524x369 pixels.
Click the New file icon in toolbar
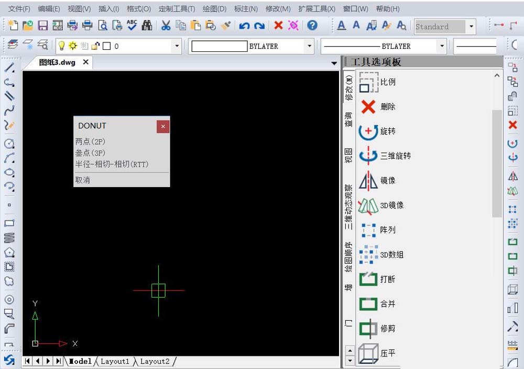(13, 25)
